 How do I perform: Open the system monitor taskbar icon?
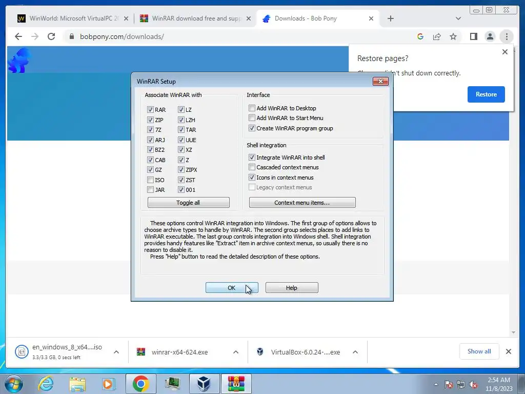[173, 384]
